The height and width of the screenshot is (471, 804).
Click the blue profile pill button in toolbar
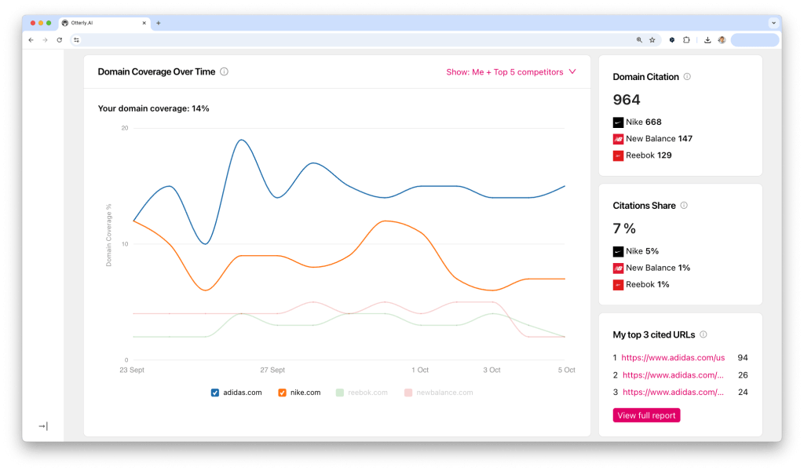[755, 40]
